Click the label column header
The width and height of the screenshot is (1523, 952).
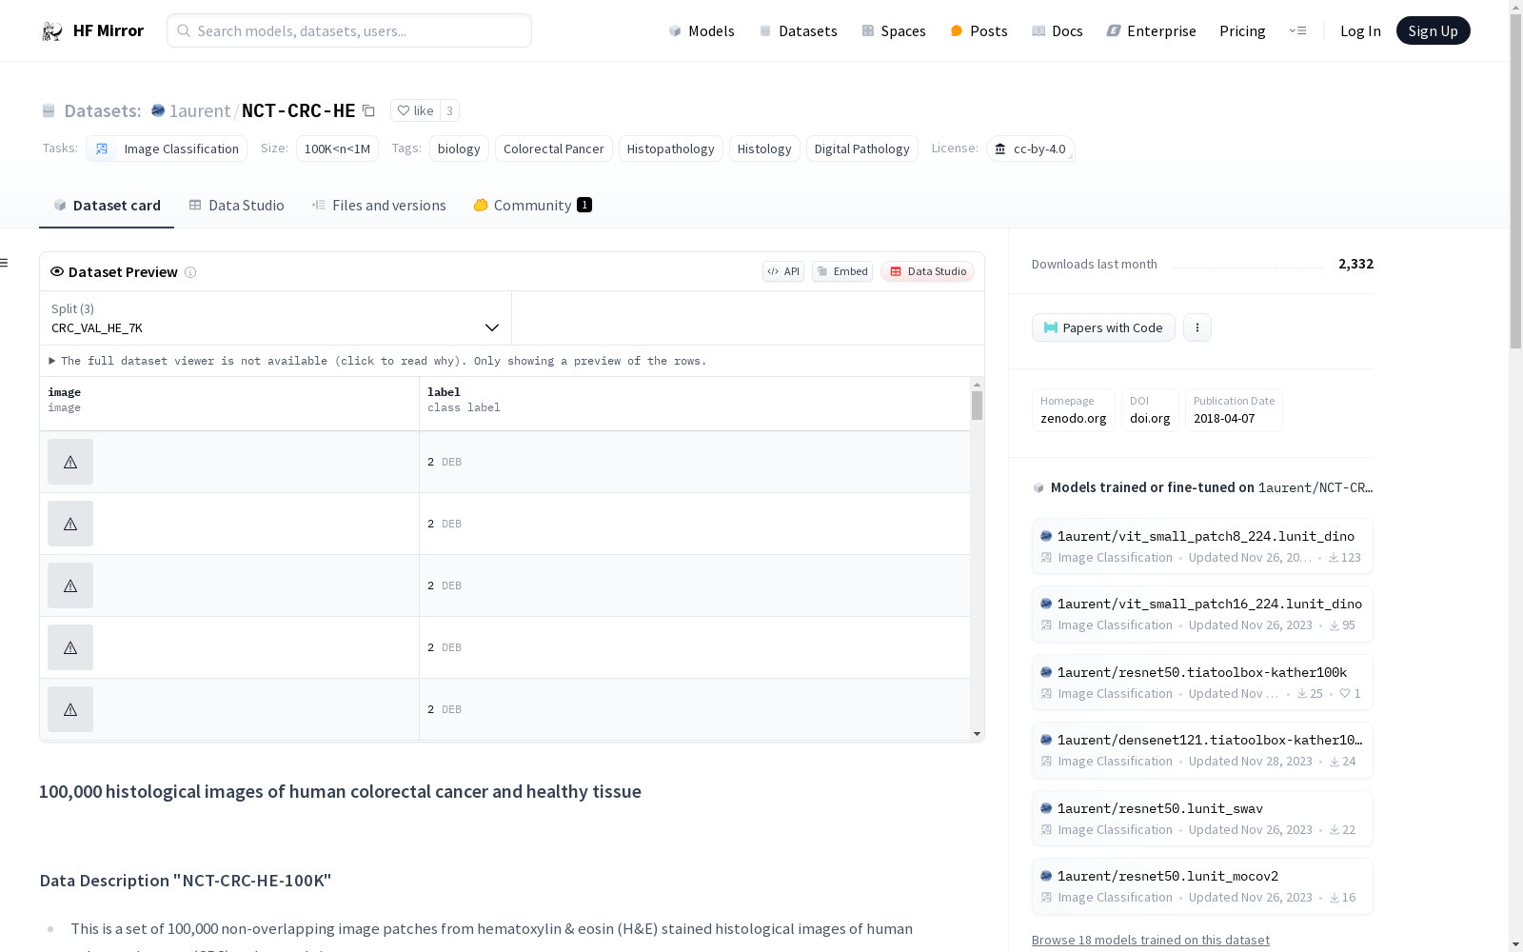pos(695,404)
